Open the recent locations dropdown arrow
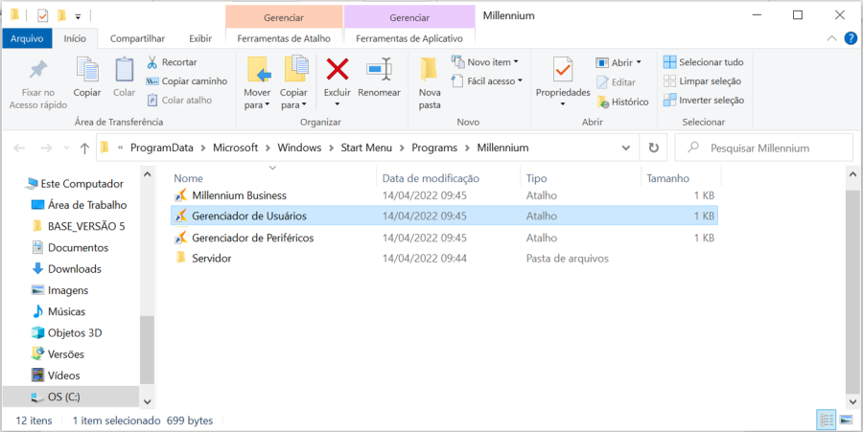Image resolution: width=863 pixels, height=432 pixels. 66,148
